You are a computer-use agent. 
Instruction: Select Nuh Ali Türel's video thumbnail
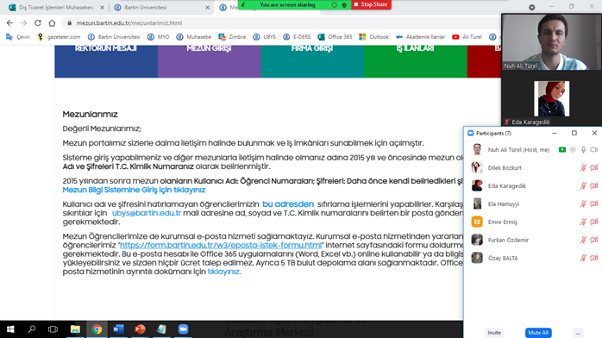pyautogui.click(x=551, y=42)
